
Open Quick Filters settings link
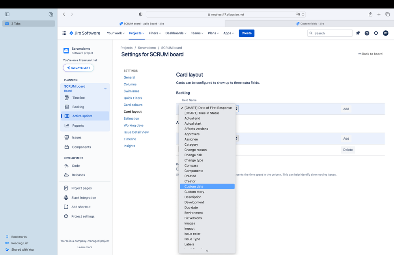pos(133,98)
